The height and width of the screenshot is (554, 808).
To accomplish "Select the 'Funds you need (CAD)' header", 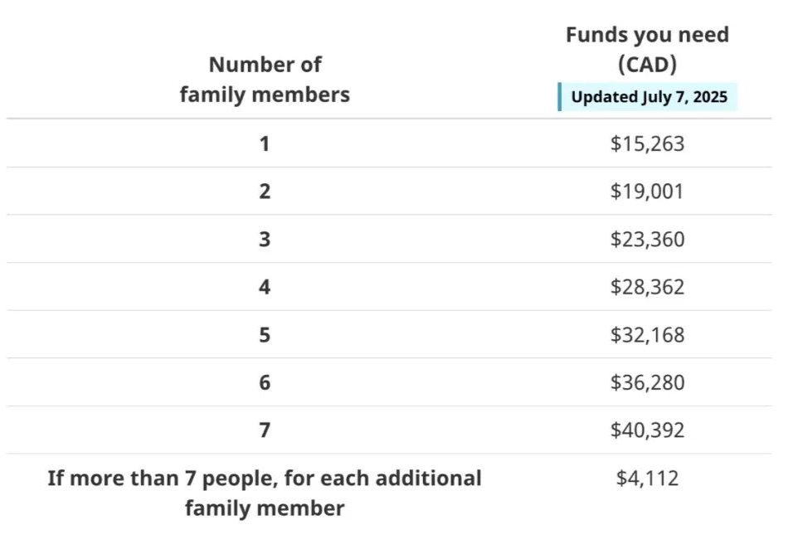I will (647, 50).
